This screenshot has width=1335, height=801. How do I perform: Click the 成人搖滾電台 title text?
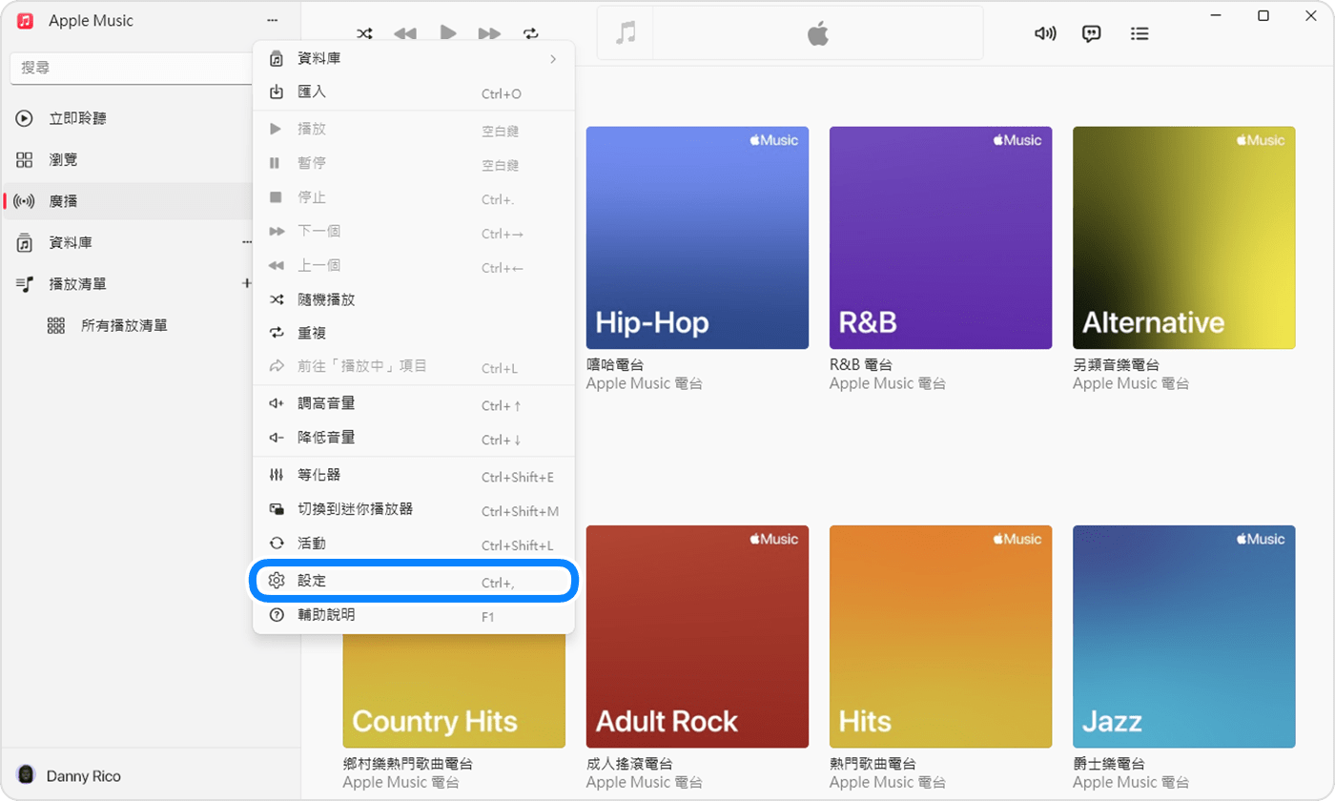point(629,764)
